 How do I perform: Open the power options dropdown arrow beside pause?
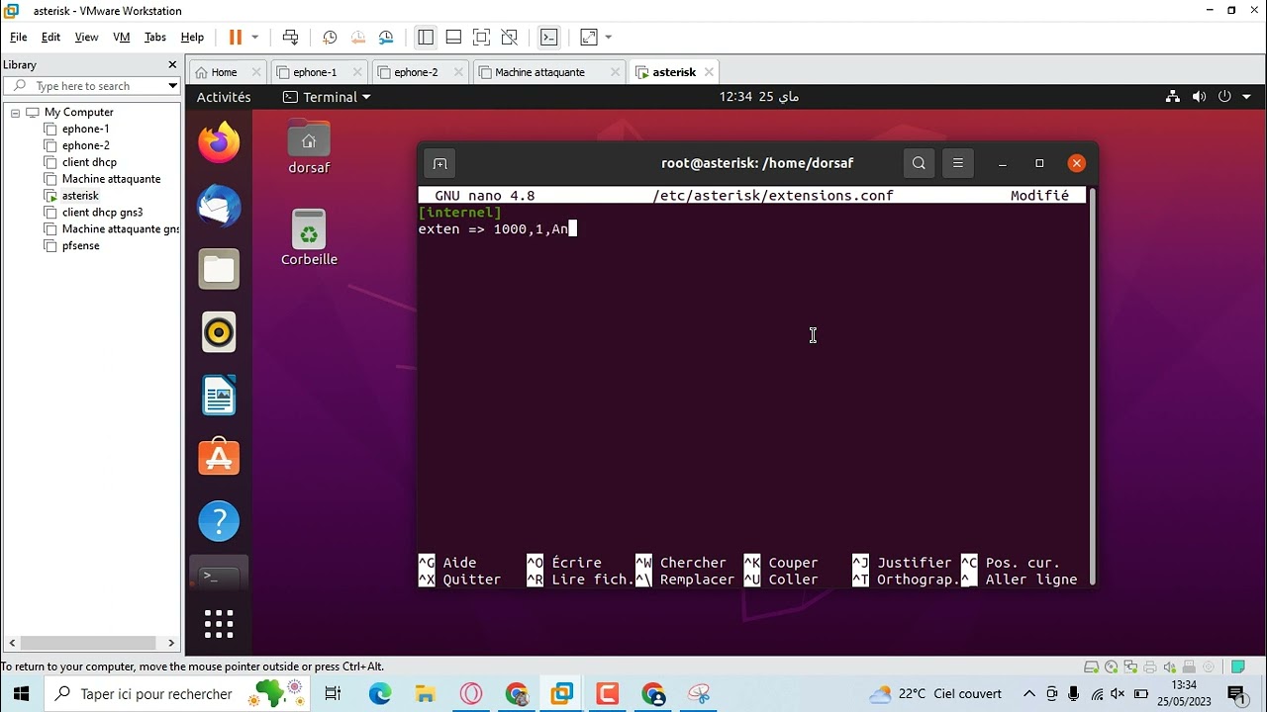[254, 38]
